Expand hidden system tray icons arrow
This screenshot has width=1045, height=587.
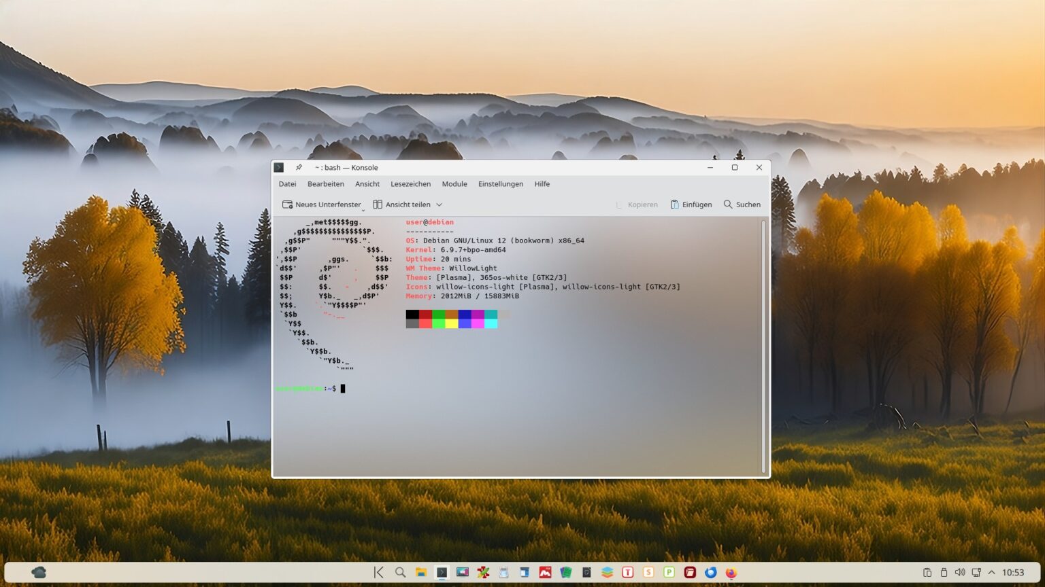coord(991,573)
